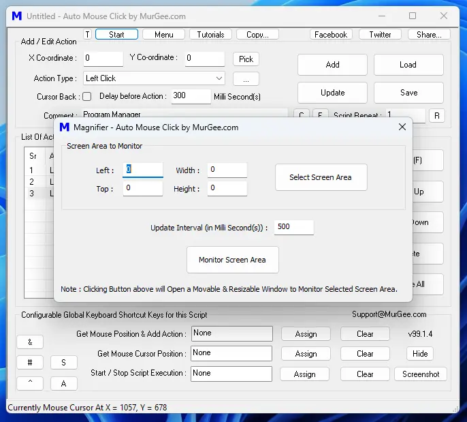The height and width of the screenshot is (422, 467).
Task: Click the MurGee M logo in the Magnifier title bar
Action: pos(65,127)
